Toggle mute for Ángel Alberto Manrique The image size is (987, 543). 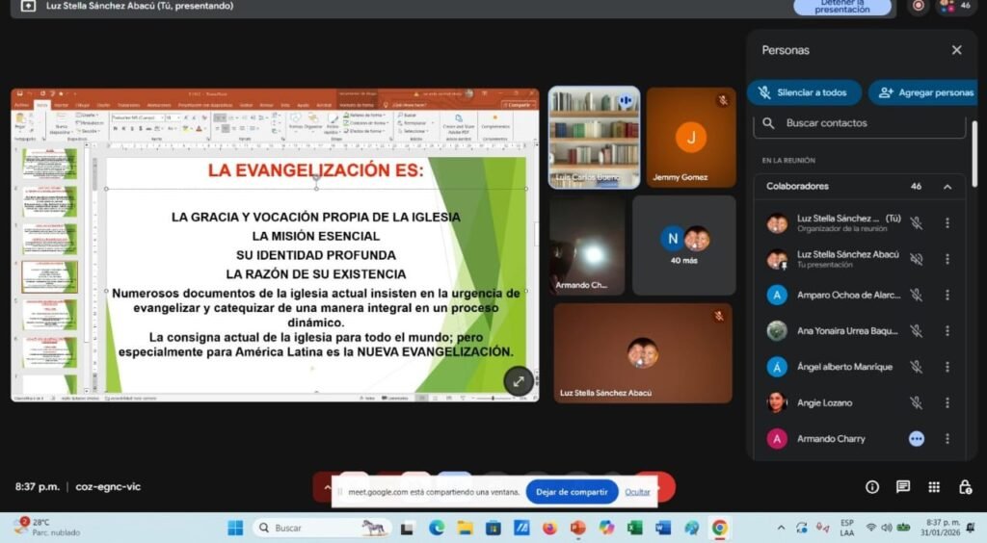point(916,367)
